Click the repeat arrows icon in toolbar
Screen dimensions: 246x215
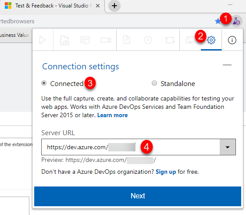tap(170, 40)
